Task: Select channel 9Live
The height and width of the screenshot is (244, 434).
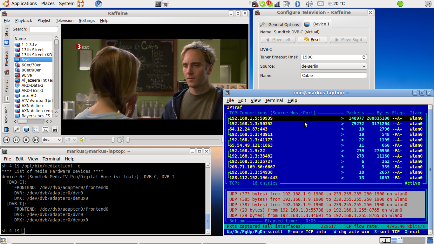Action: click(x=33, y=75)
